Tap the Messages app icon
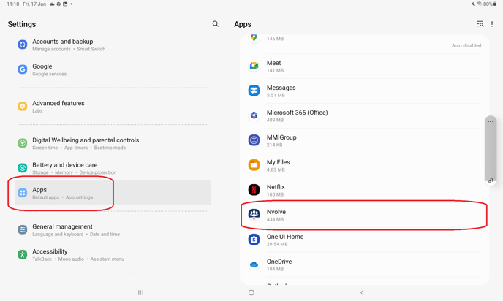Screen dimensions: 503x301 click(254, 91)
